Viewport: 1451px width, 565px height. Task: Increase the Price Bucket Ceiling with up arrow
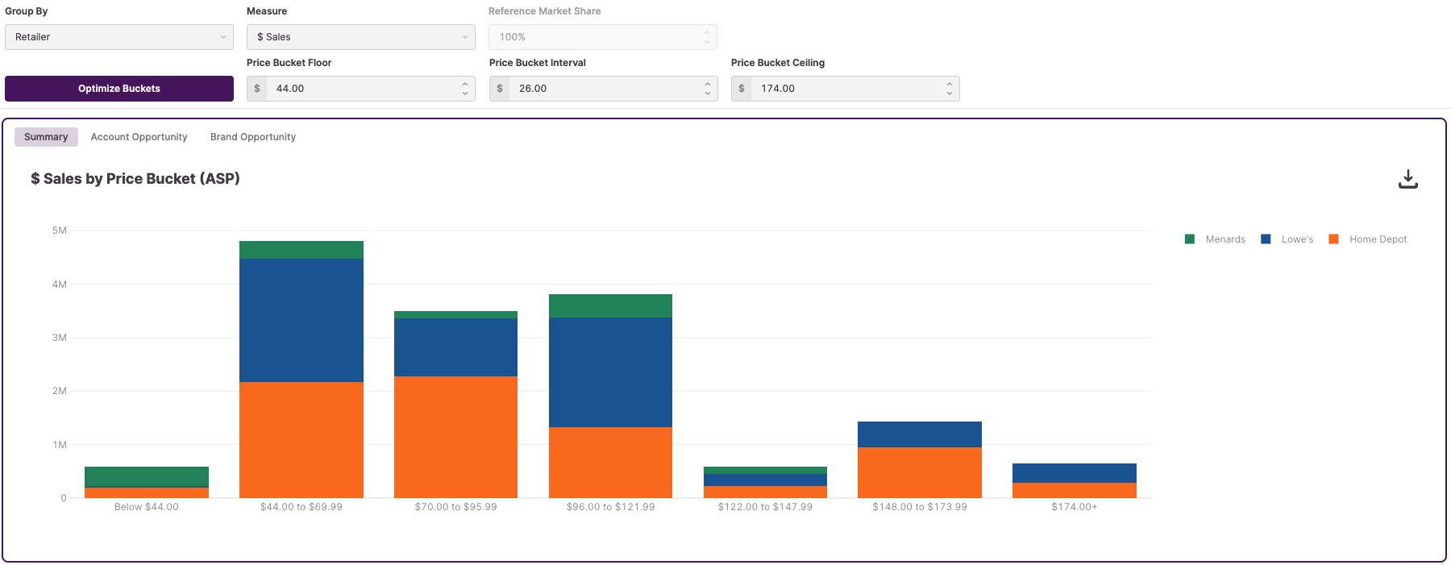(x=950, y=84)
